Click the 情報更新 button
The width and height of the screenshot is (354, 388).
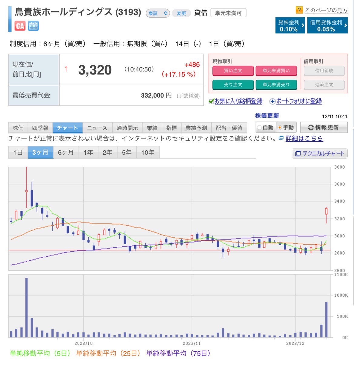click(x=324, y=128)
